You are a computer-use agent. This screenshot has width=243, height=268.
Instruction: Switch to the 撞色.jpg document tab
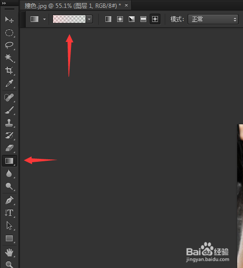click(x=72, y=6)
